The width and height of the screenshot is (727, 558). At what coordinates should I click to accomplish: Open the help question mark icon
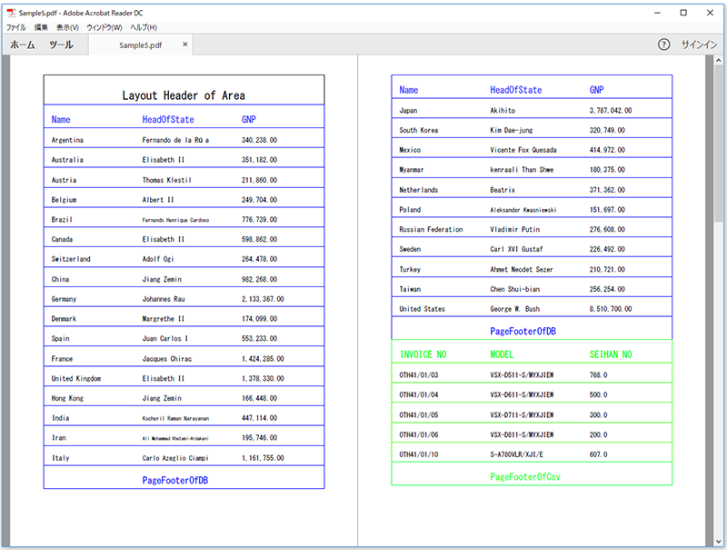coord(664,45)
